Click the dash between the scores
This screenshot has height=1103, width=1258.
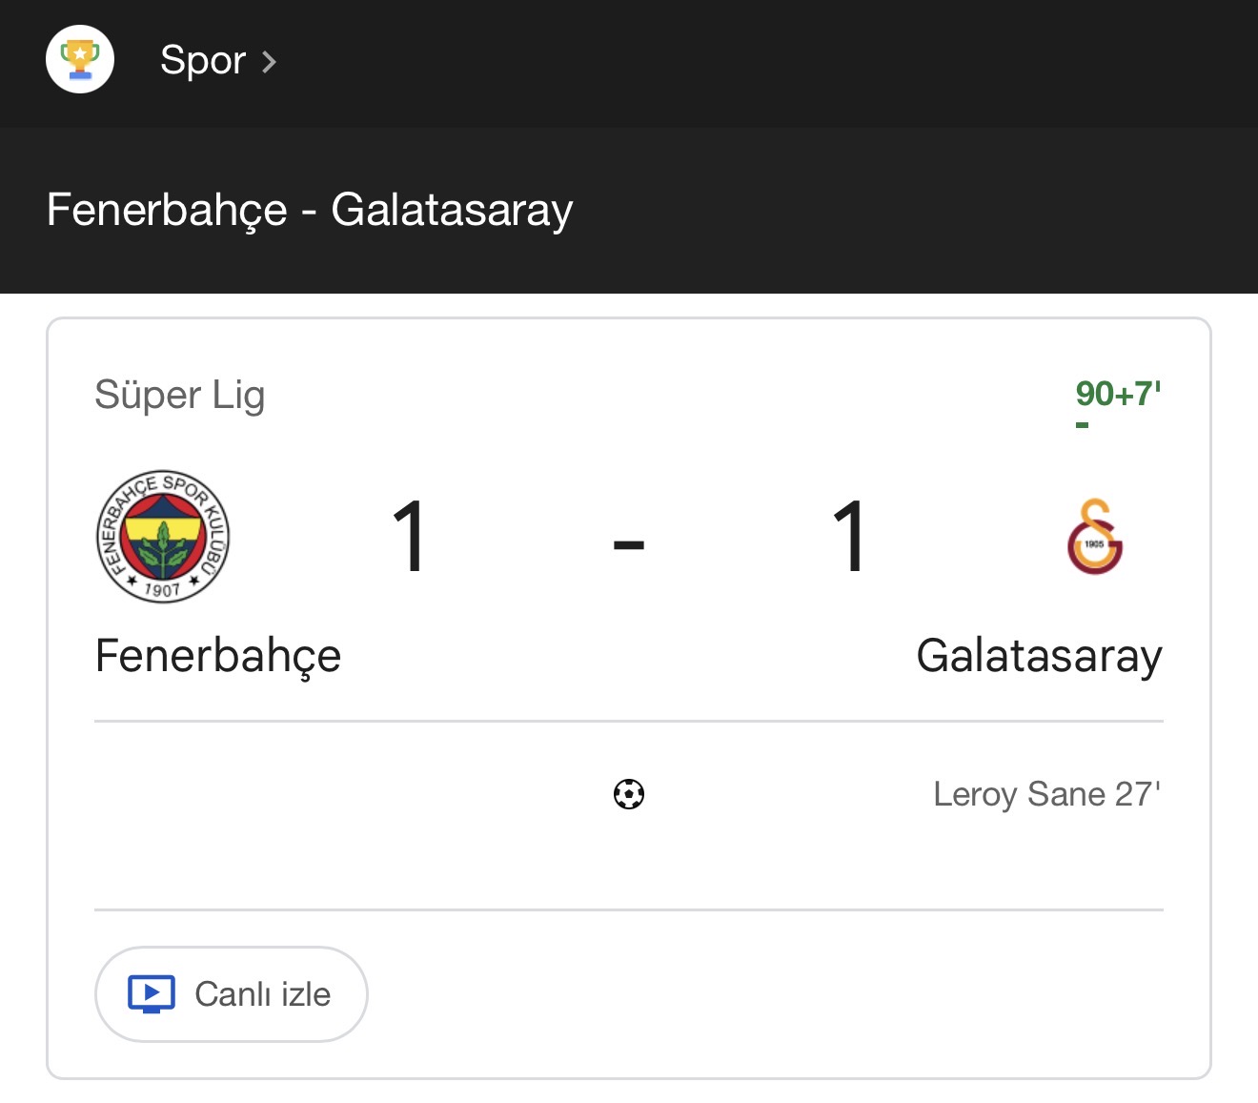point(629,544)
